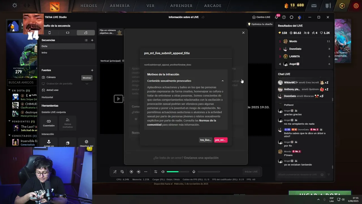Toggle microphone mute icon

click(x=194, y=172)
